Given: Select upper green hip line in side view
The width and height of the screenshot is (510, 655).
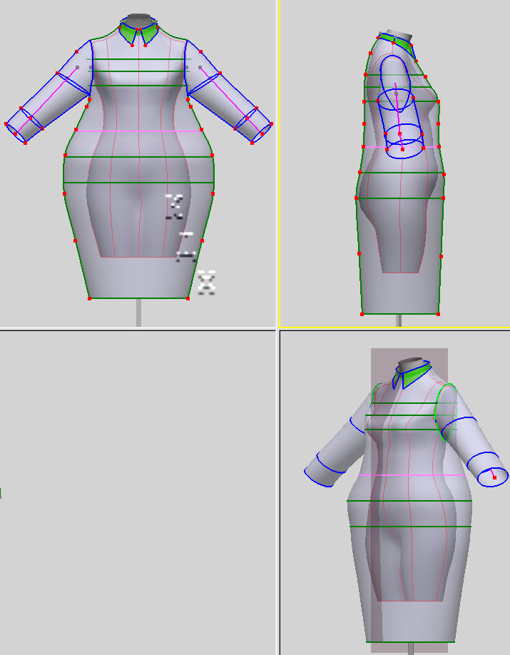Looking at the screenshot, I should click(401, 173).
